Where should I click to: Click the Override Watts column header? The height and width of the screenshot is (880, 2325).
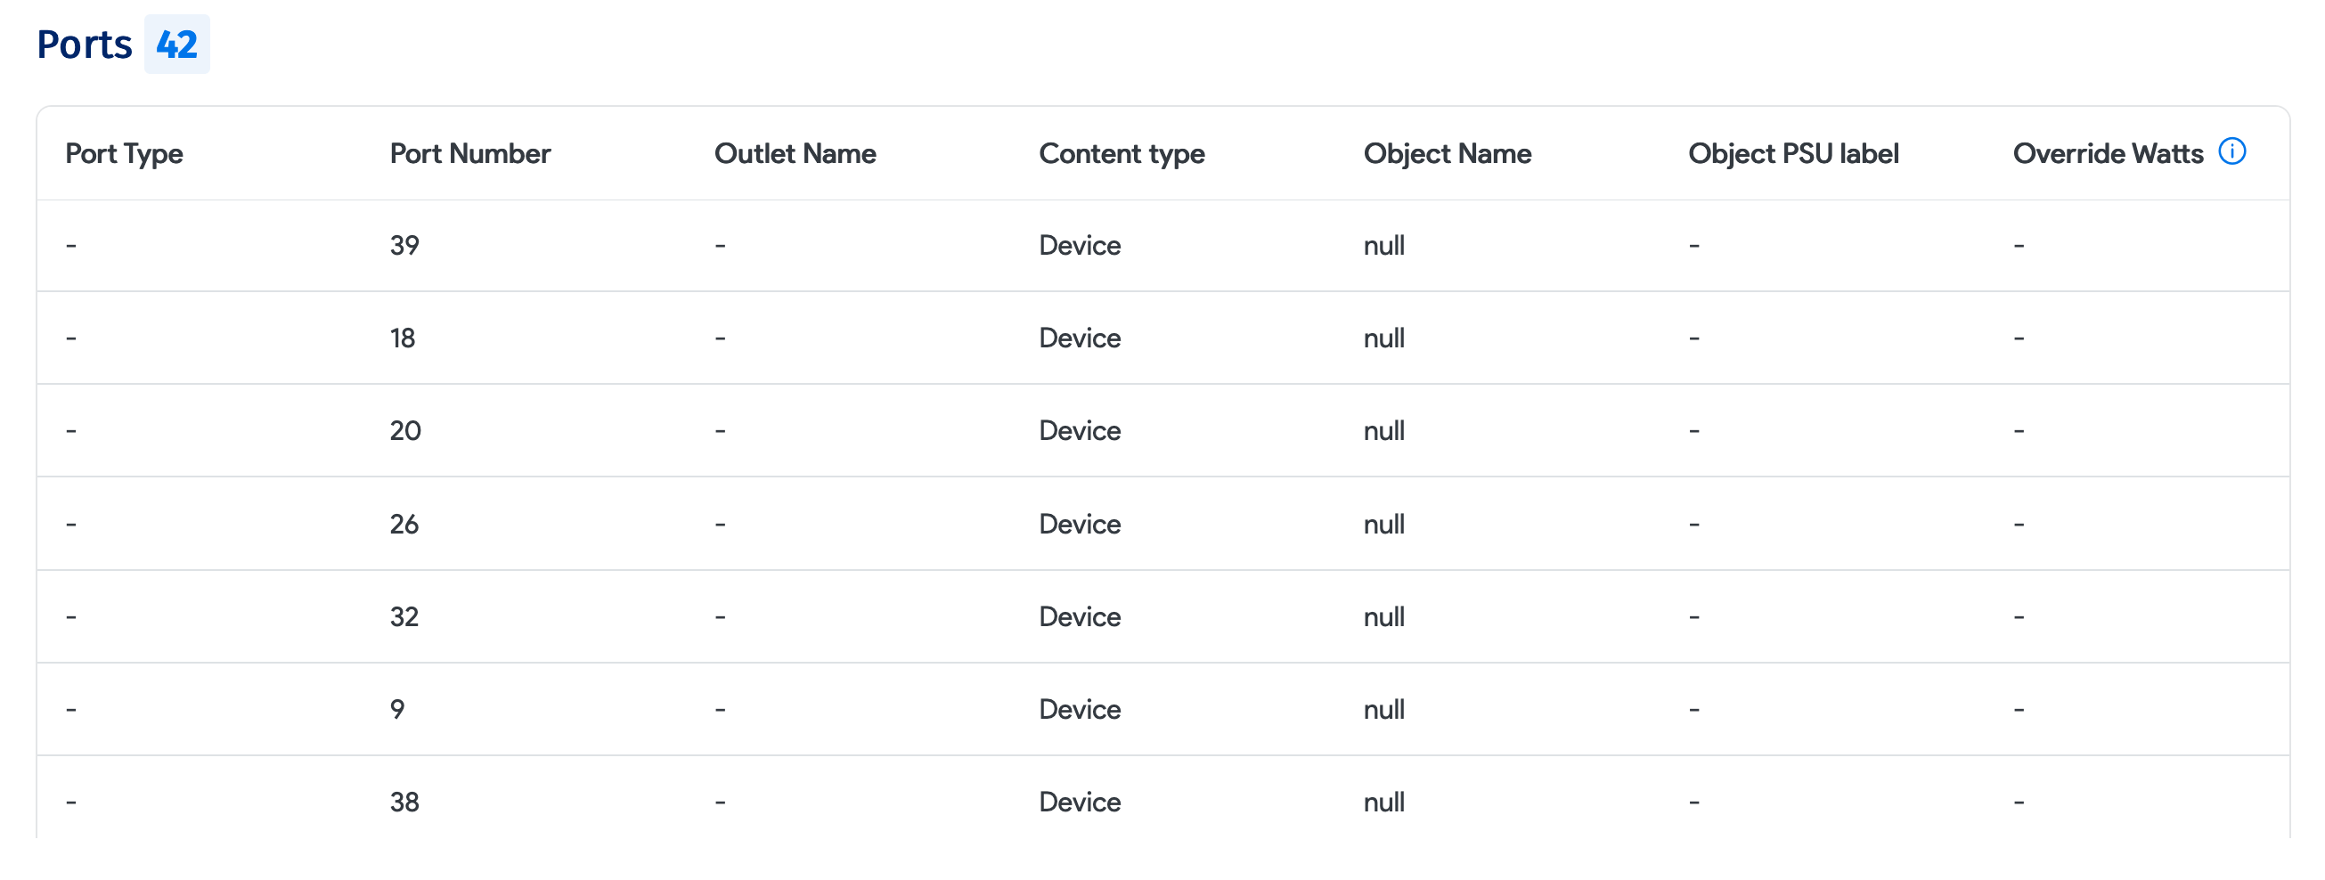[2109, 153]
